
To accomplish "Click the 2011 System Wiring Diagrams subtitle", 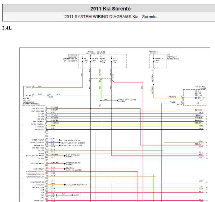I will (x=110, y=17).
